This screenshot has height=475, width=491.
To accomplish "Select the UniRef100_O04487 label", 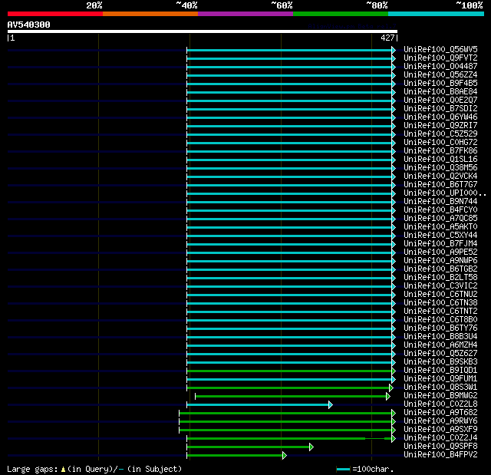I will tap(440, 67).
